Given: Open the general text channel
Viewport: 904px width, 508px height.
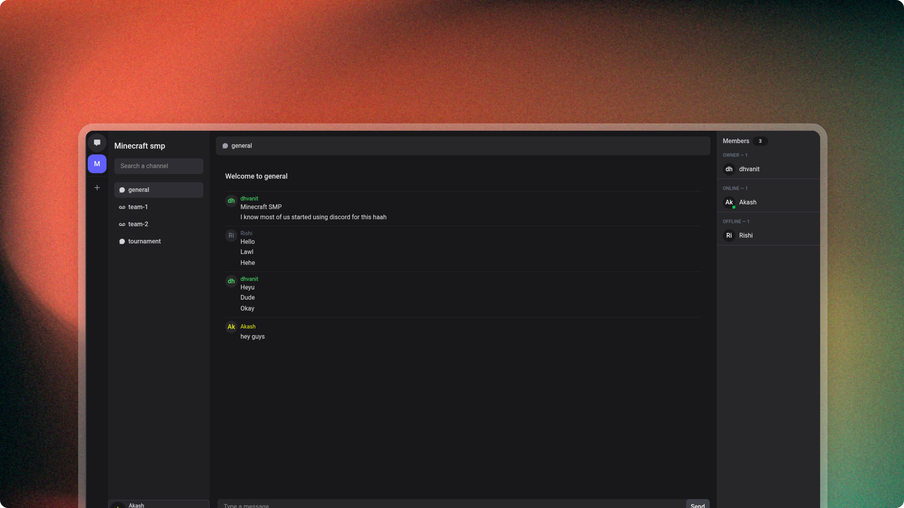Looking at the screenshot, I should pos(159,190).
